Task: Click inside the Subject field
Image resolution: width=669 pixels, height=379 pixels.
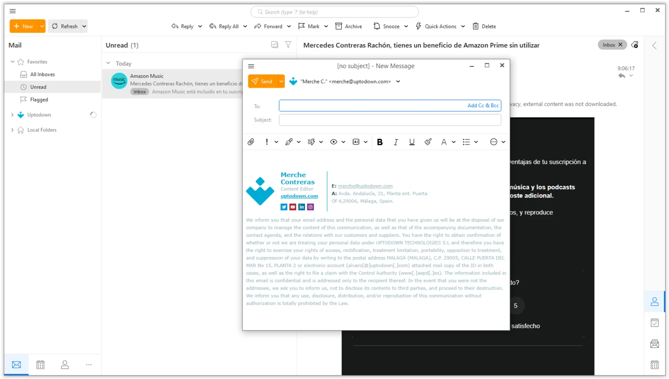Action: 389,119
